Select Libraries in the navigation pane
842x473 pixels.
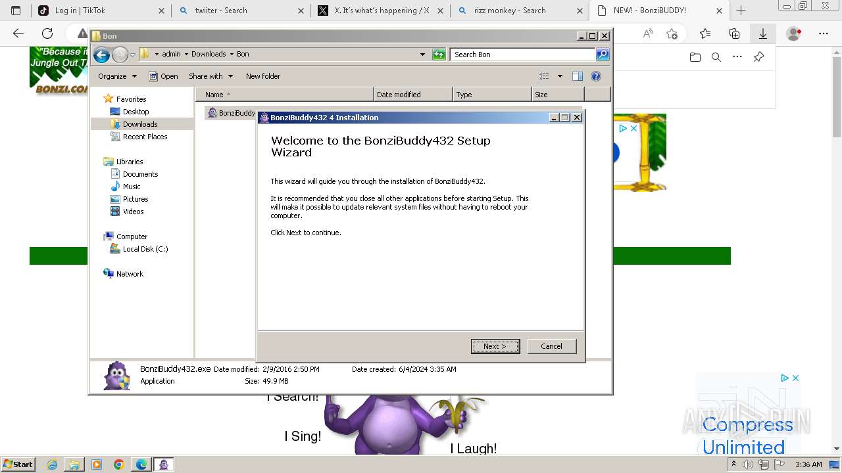[x=130, y=162]
